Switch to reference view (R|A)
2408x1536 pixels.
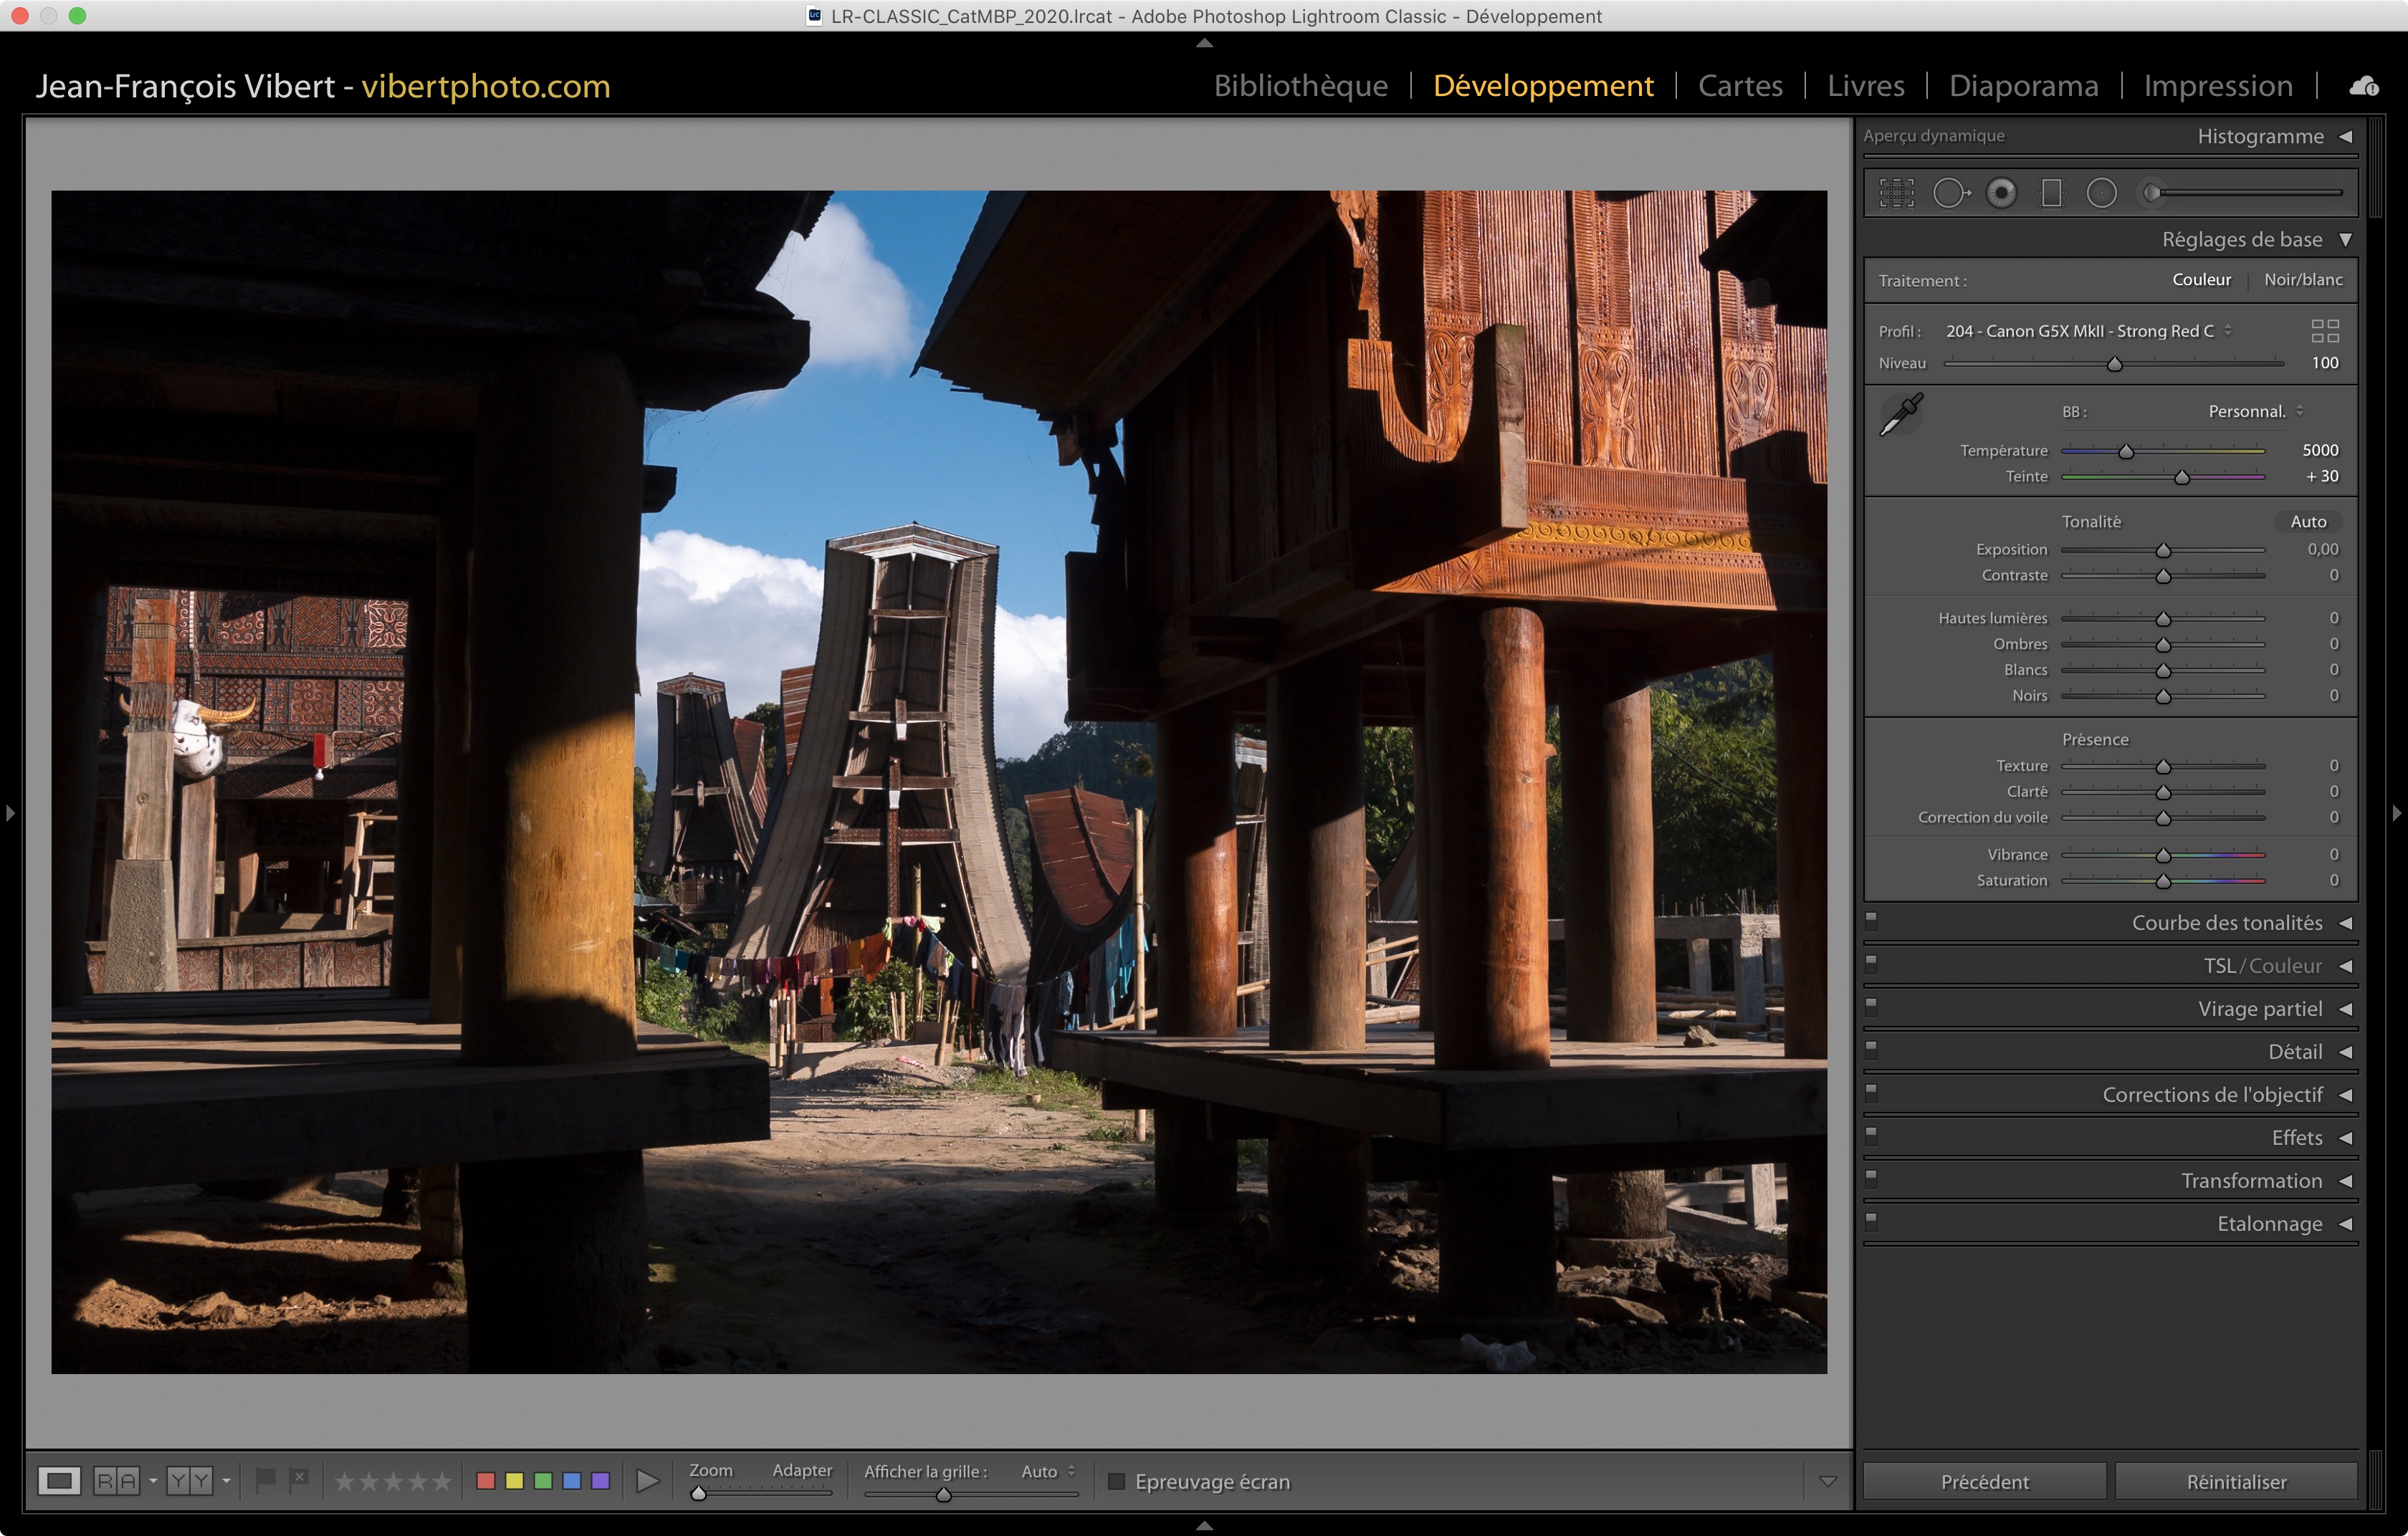(x=116, y=1480)
